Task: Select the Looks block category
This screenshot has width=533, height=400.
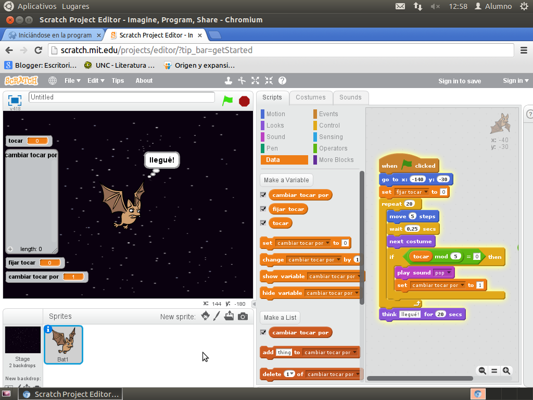Action: [x=275, y=126]
